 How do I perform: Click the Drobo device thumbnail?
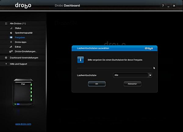pos(23,92)
